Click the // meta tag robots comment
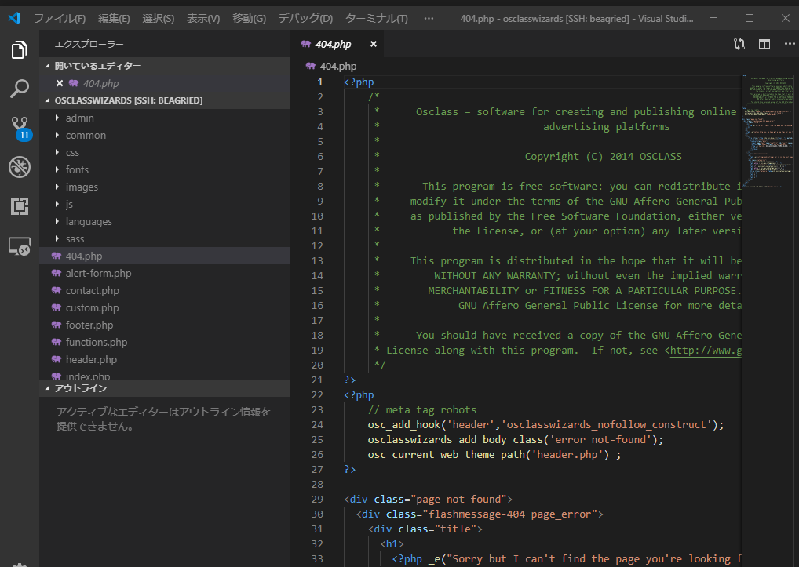The image size is (799, 567). coord(422,409)
